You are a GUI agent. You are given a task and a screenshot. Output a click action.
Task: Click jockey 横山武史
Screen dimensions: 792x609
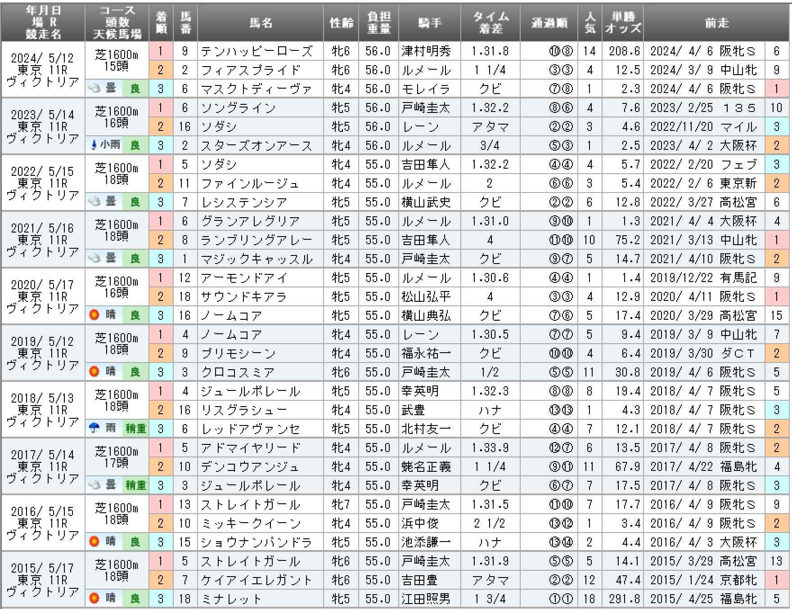pos(426,202)
